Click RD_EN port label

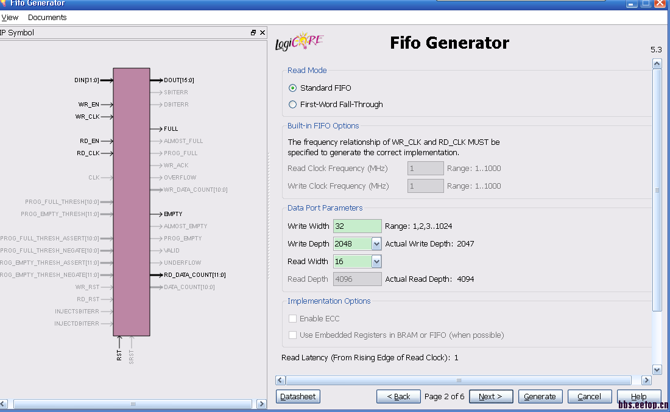click(x=90, y=141)
